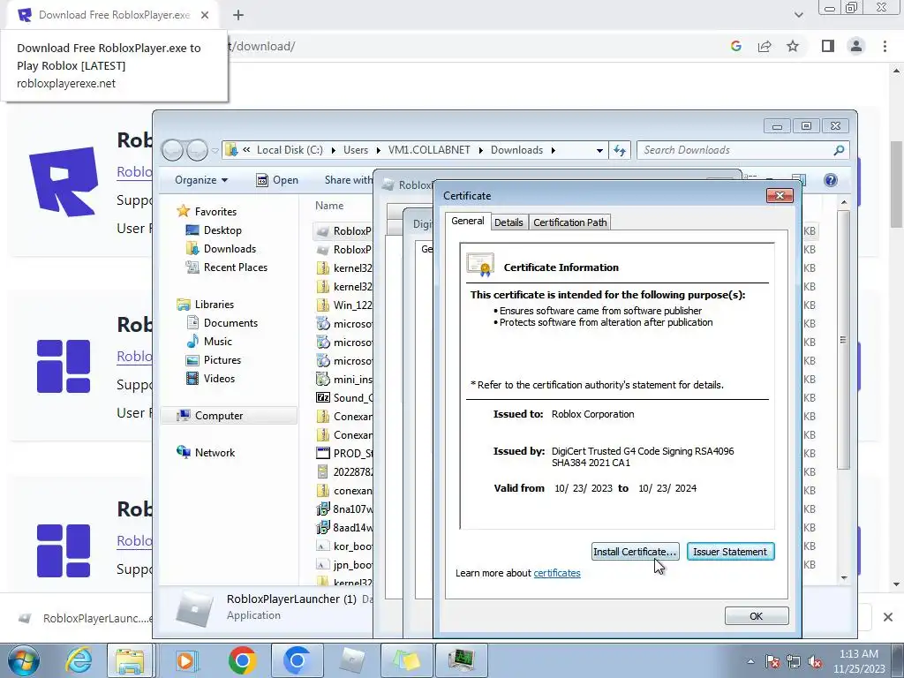Open the Videos library
The image size is (904, 678).
click(x=219, y=378)
